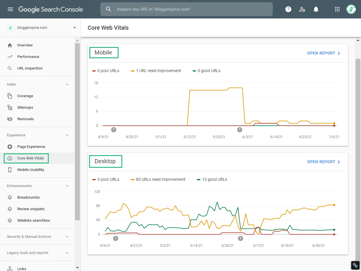Viewport: 361px width, 271px height.
Task: Open the Mobile report
Action: 324,53
